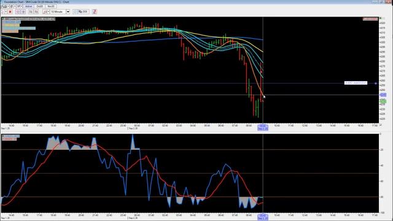This screenshot has width=393, height=221.
Task: Open the SP dropdown in the top toolbar
Action: (x=20, y=6)
